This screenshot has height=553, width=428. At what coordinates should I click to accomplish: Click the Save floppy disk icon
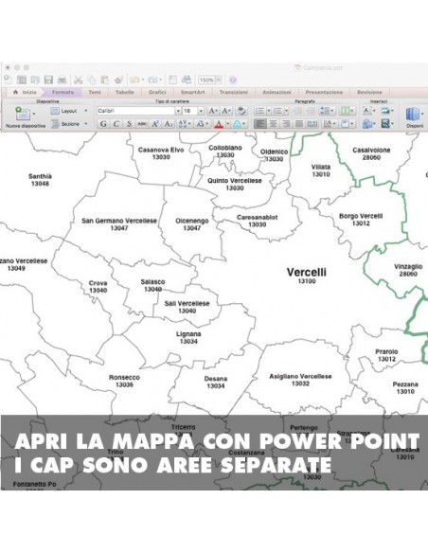point(48,80)
